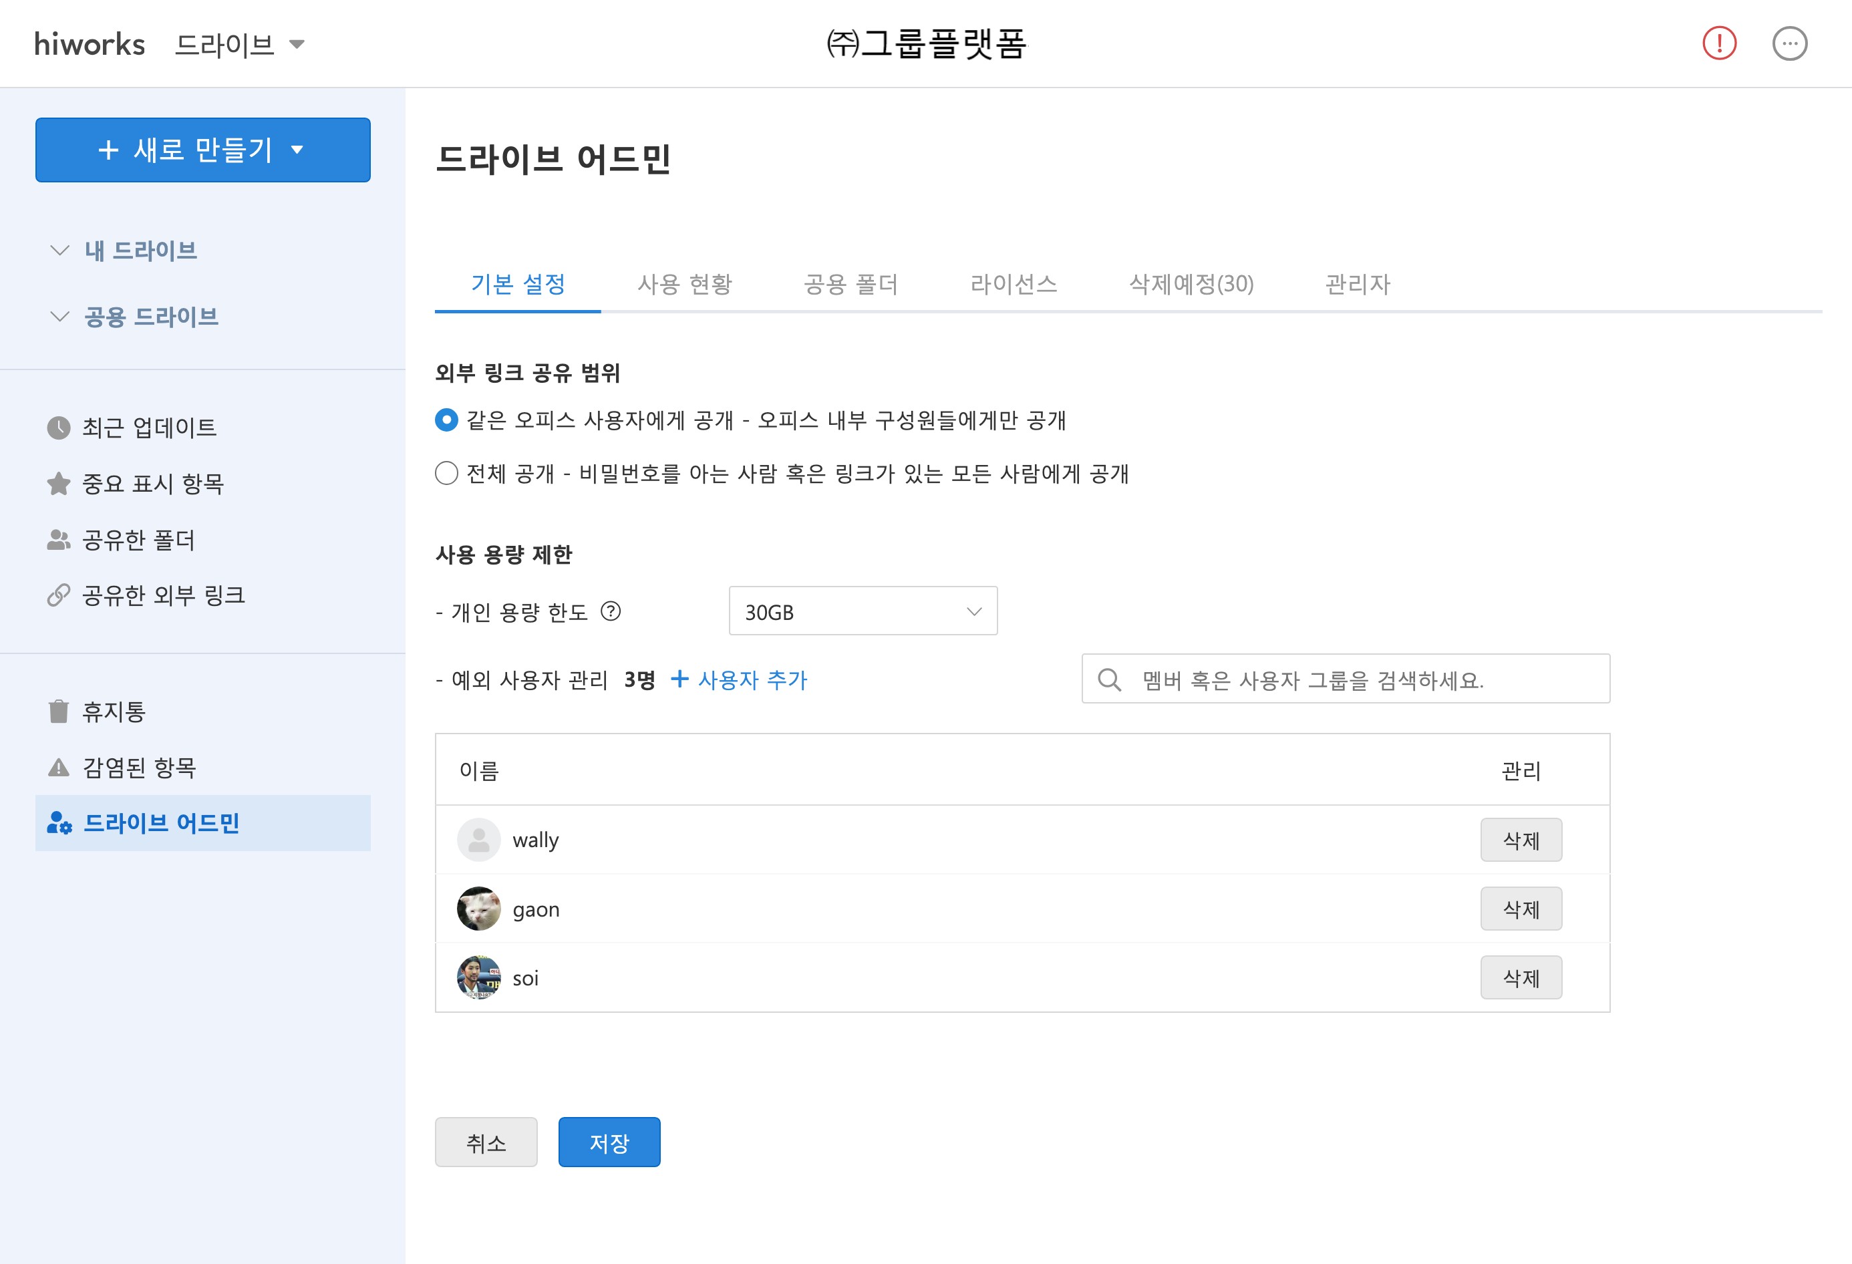The width and height of the screenshot is (1852, 1264).
Task: Focus the member or group search field
Action: tap(1345, 679)
